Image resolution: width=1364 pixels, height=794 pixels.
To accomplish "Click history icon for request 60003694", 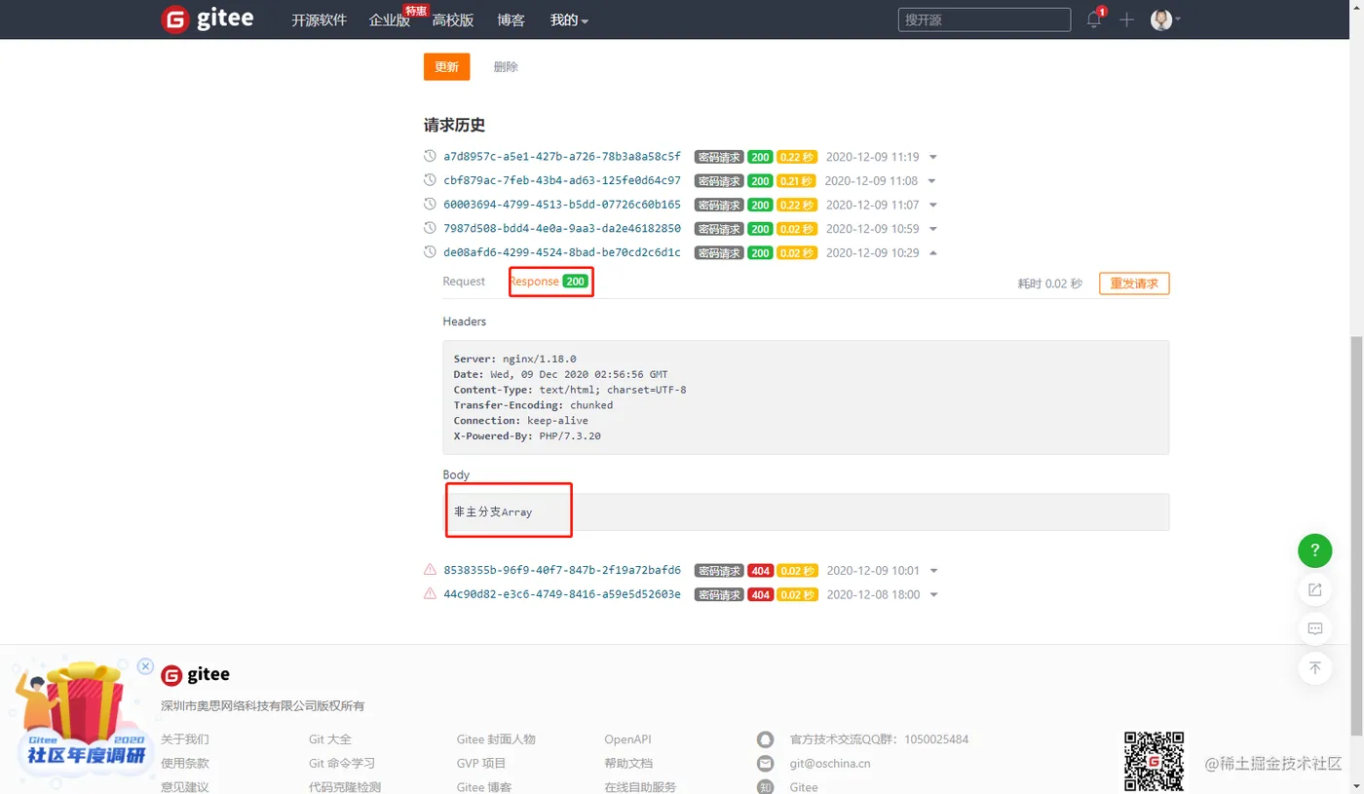I will click(x=430, y=205).
